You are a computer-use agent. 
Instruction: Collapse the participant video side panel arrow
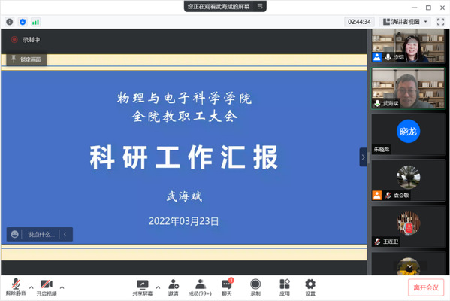coord(364,157)
